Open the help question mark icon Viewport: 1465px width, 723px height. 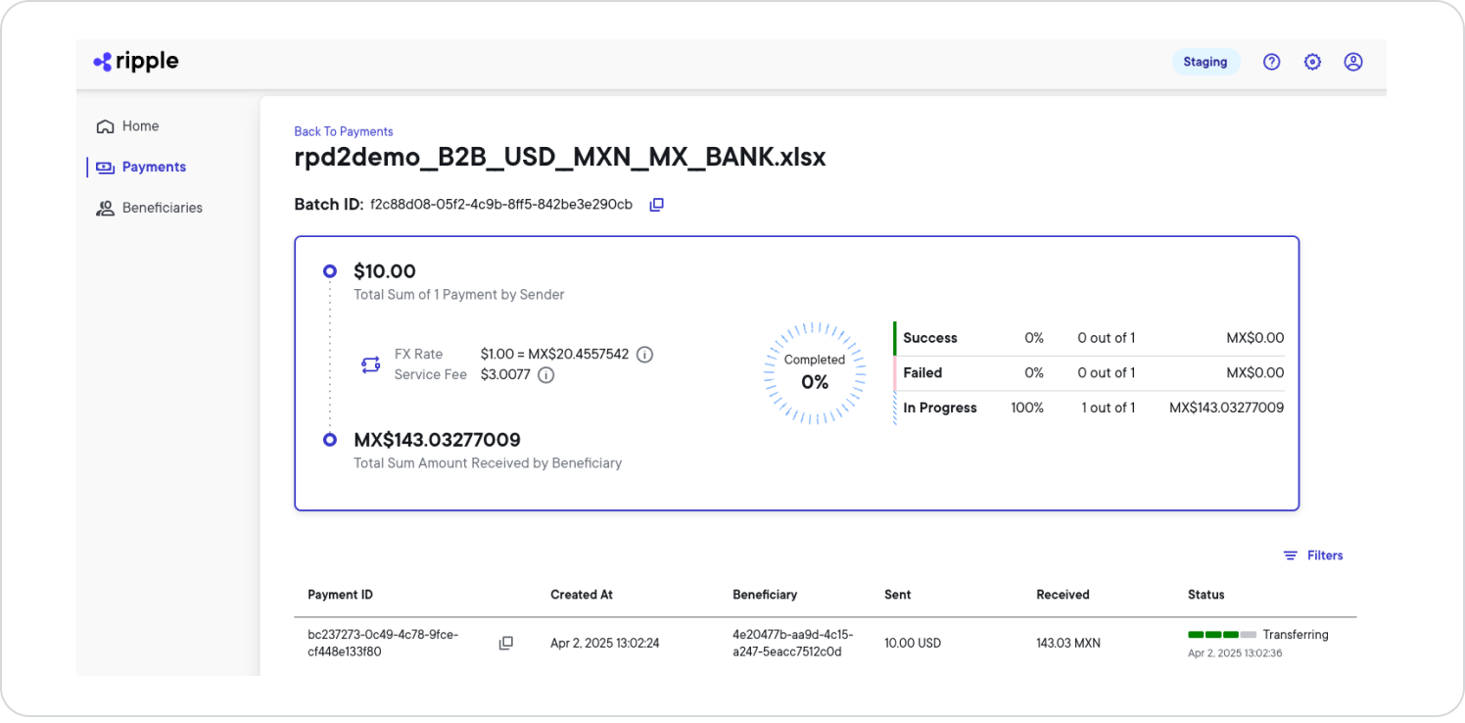[x=1271, y=61]
